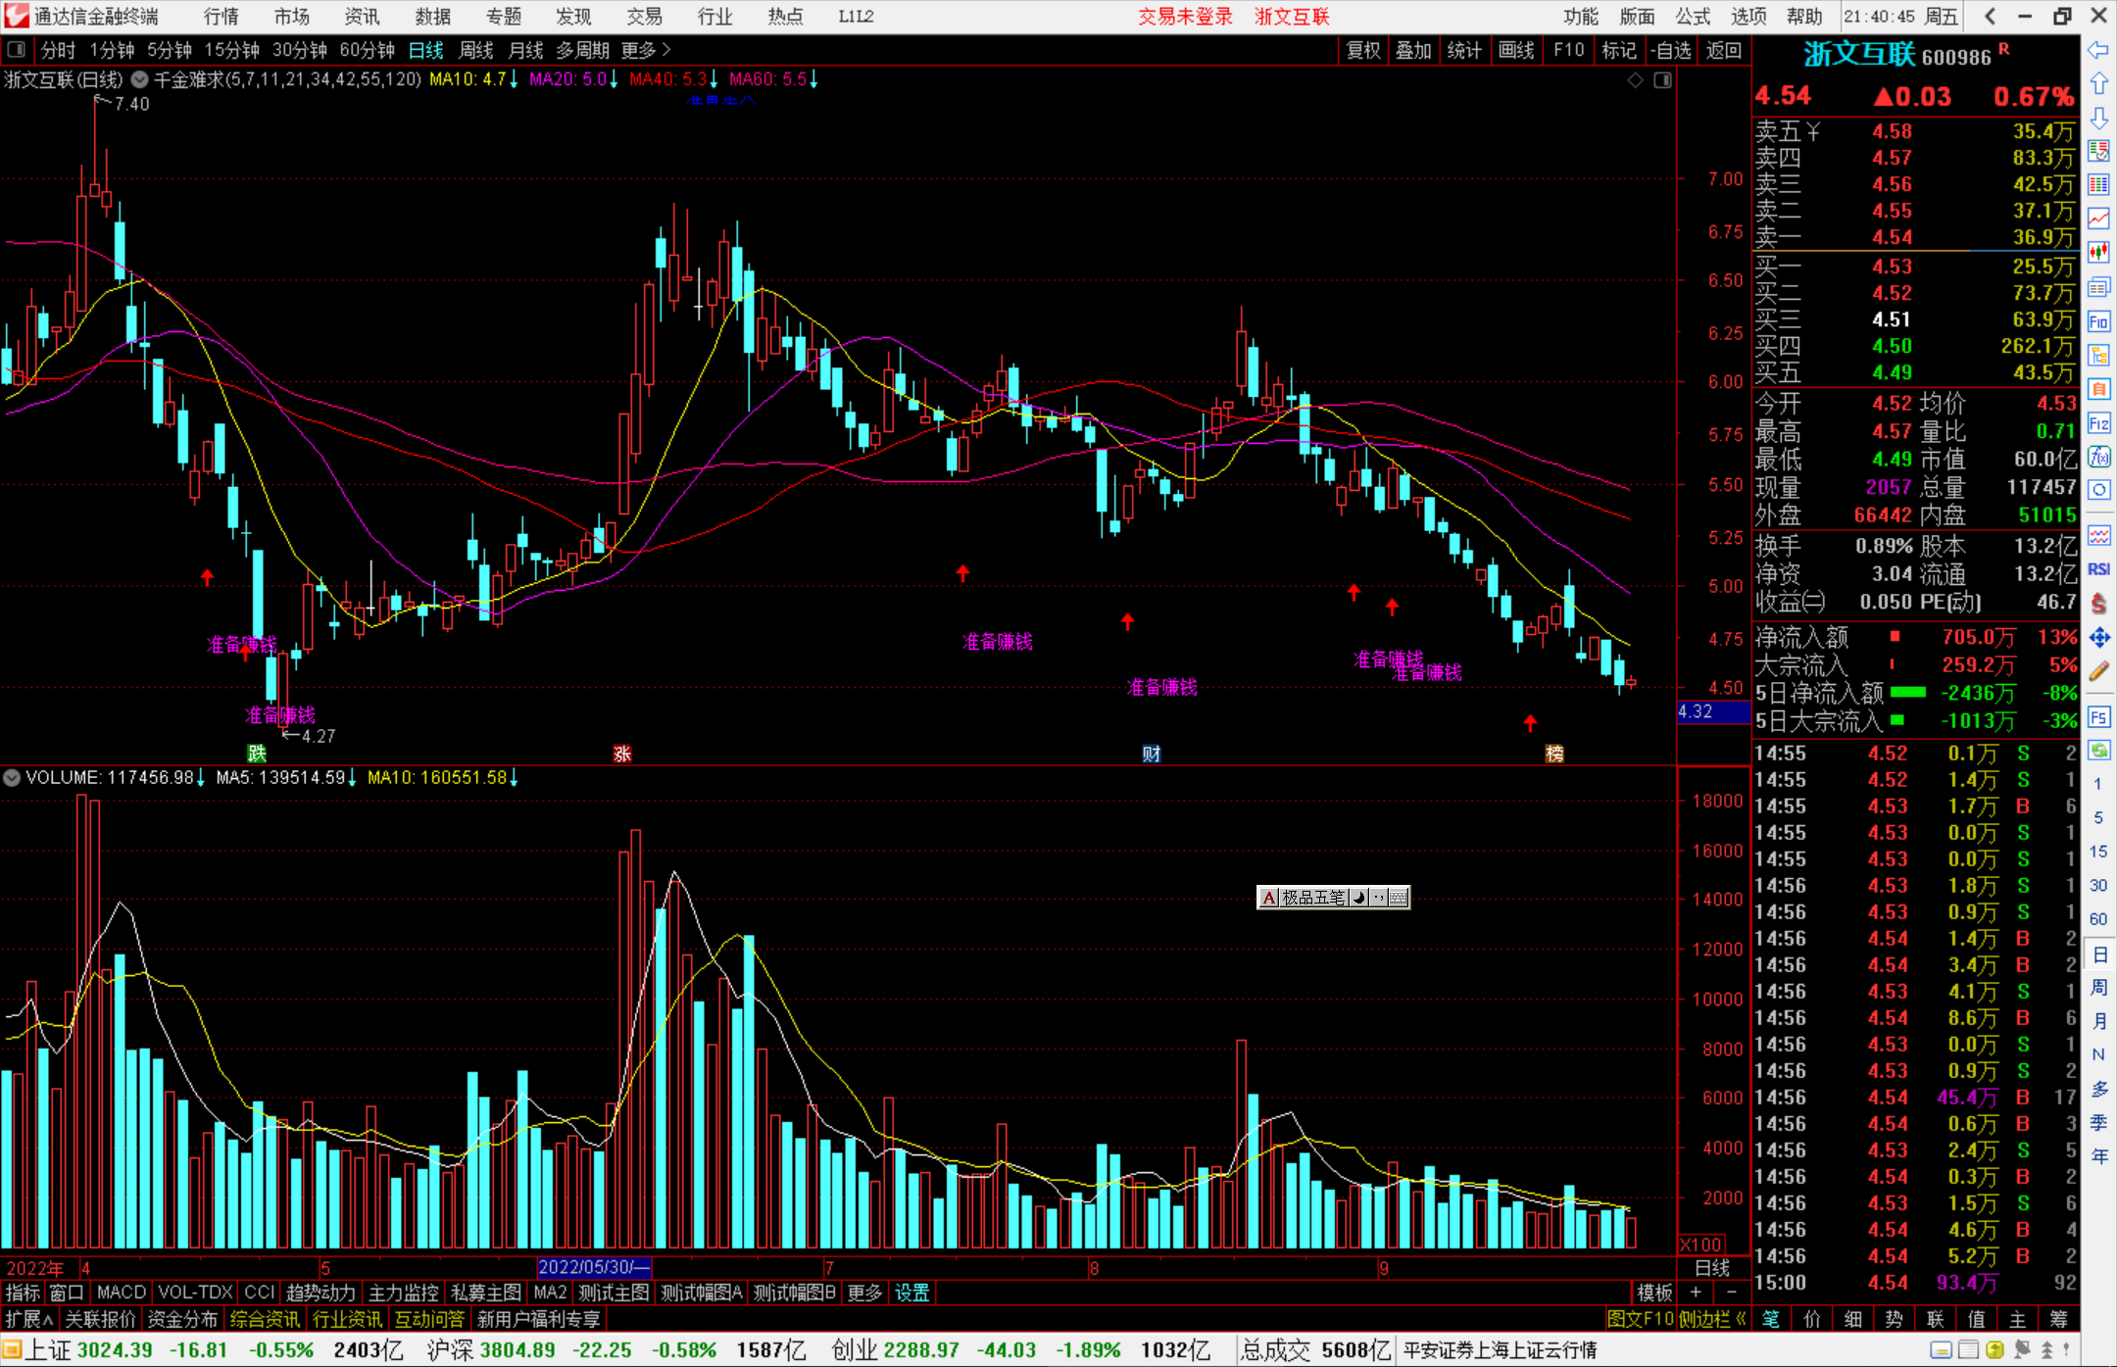
Task: Select the 15分钟 period
Action: 231,50
